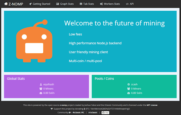Click the coin circle icon beside zcash
Screen dimensions: 181x115
[129, 84]
